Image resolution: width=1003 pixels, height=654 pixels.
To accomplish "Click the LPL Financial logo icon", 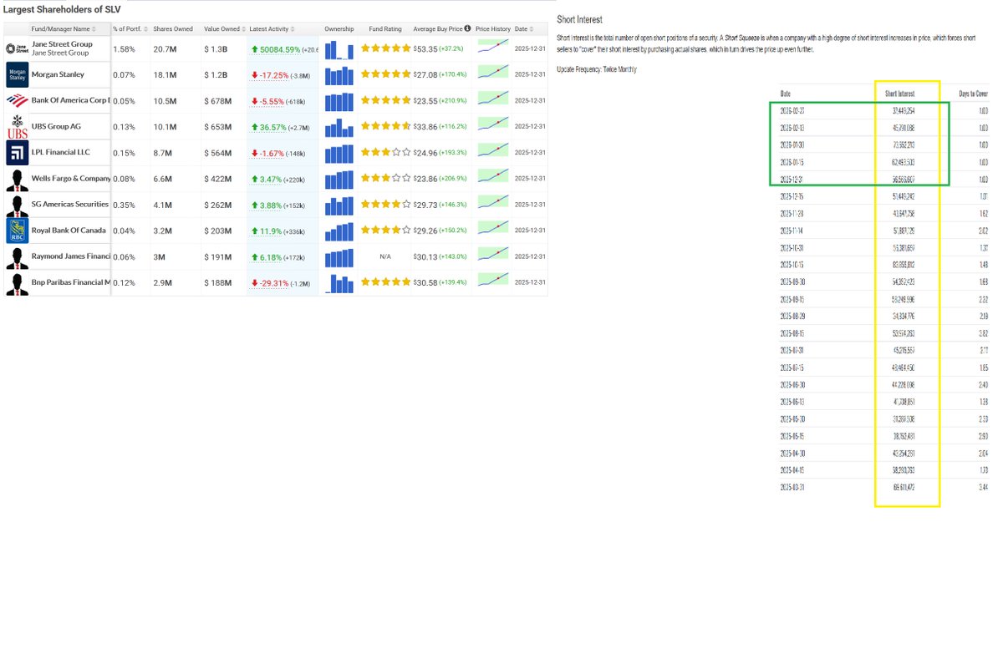I will pos(17,153).
